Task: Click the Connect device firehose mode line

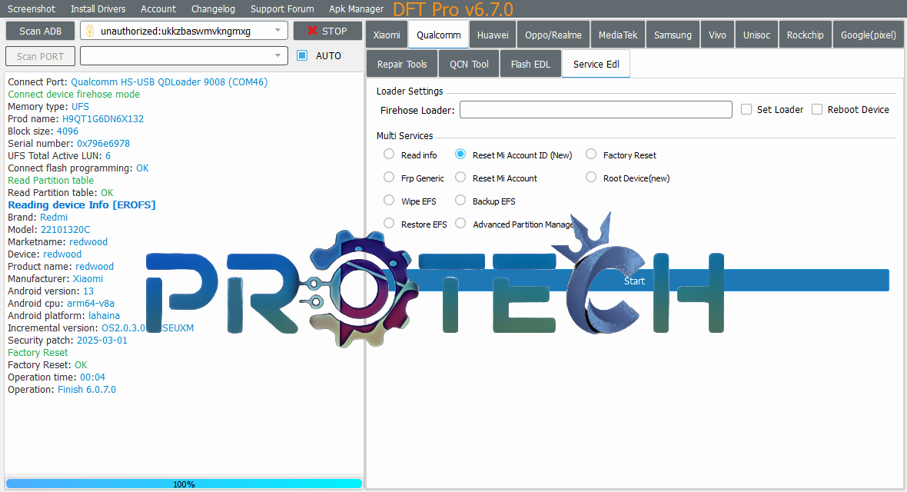Action: tap(74, 94)
